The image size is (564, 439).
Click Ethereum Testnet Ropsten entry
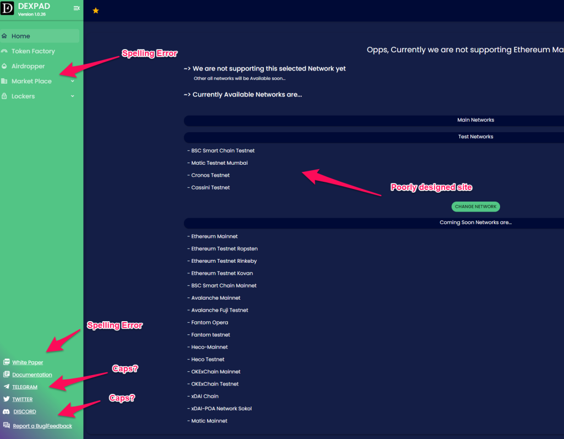click(223, 248)
